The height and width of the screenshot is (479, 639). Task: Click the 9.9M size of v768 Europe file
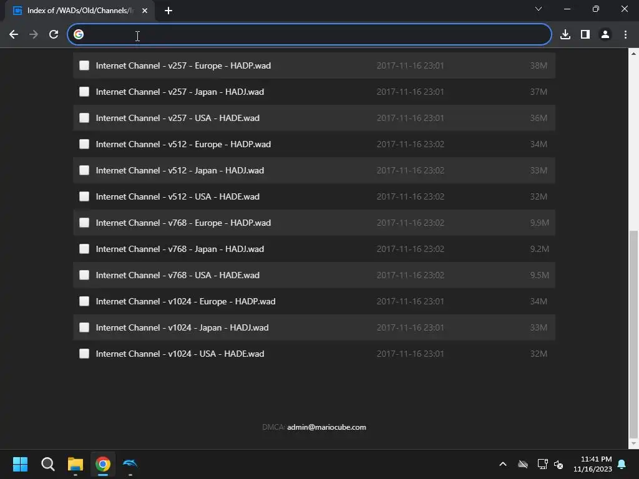(x=539, y=223)
